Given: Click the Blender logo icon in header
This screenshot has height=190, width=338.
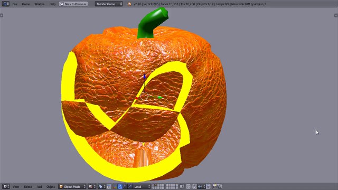Looking at the screenshot, I should click(x=129, y=4).
